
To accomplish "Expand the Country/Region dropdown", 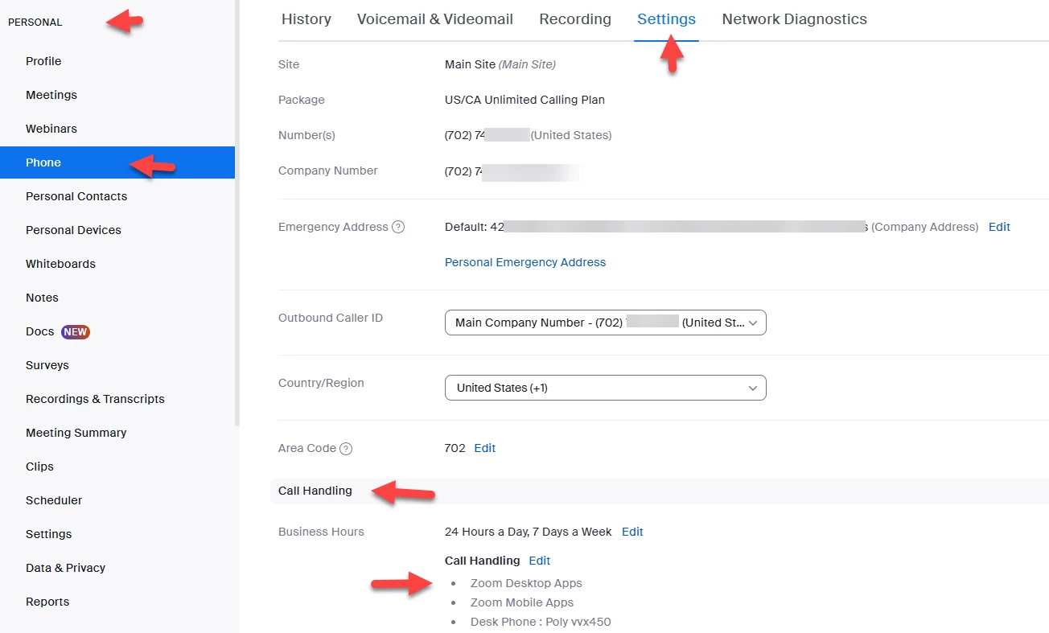I will coord(606,388).
